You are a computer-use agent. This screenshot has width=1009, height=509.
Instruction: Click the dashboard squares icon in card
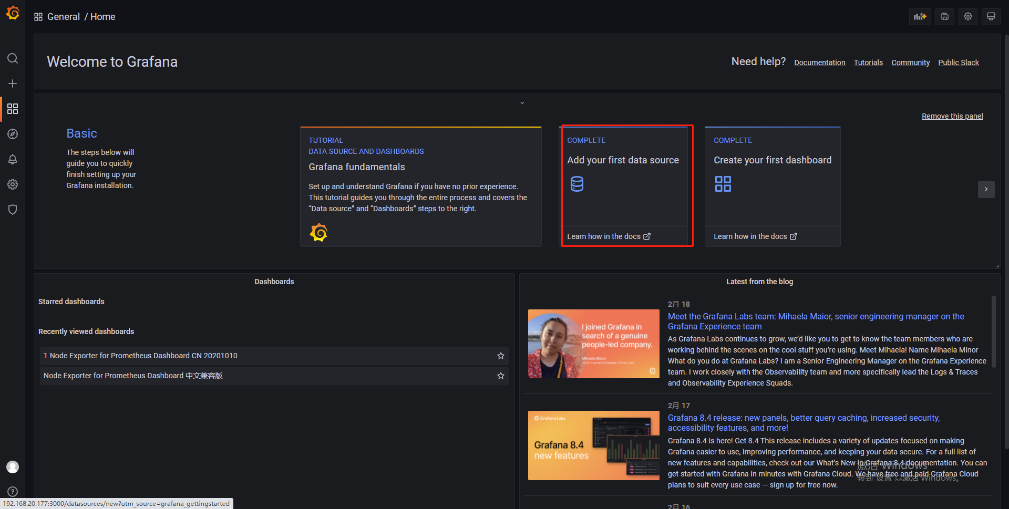point(723,184)
